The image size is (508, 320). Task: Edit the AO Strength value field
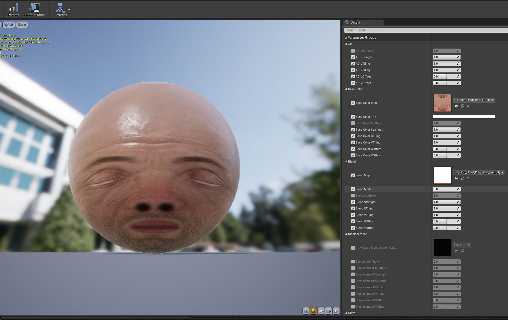click(x=447, y=57)
